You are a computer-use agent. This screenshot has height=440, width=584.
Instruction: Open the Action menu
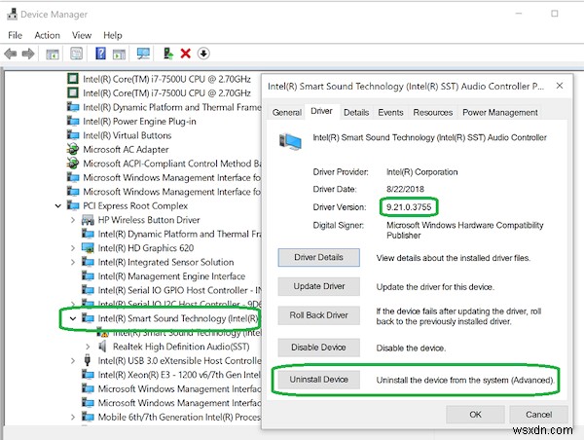click(x=47, y=35)
